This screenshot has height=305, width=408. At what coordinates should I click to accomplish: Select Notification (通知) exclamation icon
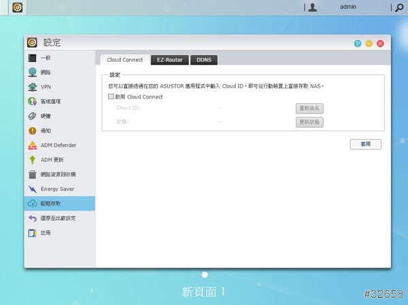coord(32,130)
